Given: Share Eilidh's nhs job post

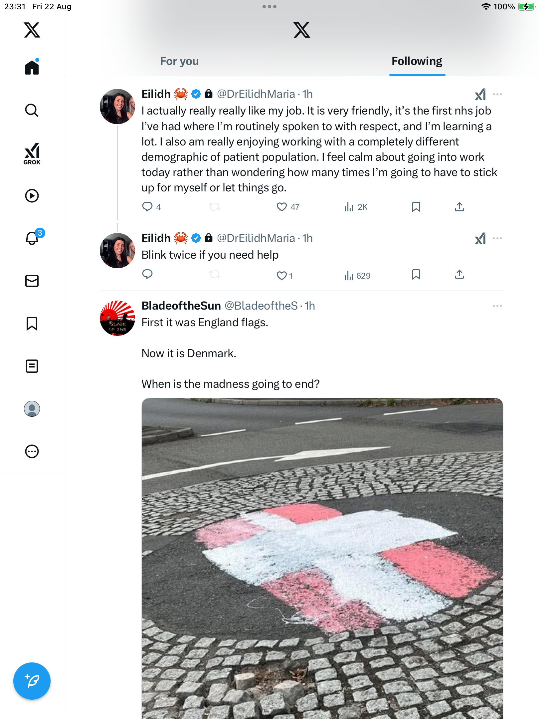Looking at the screenshot, I should tap(459, 207).
